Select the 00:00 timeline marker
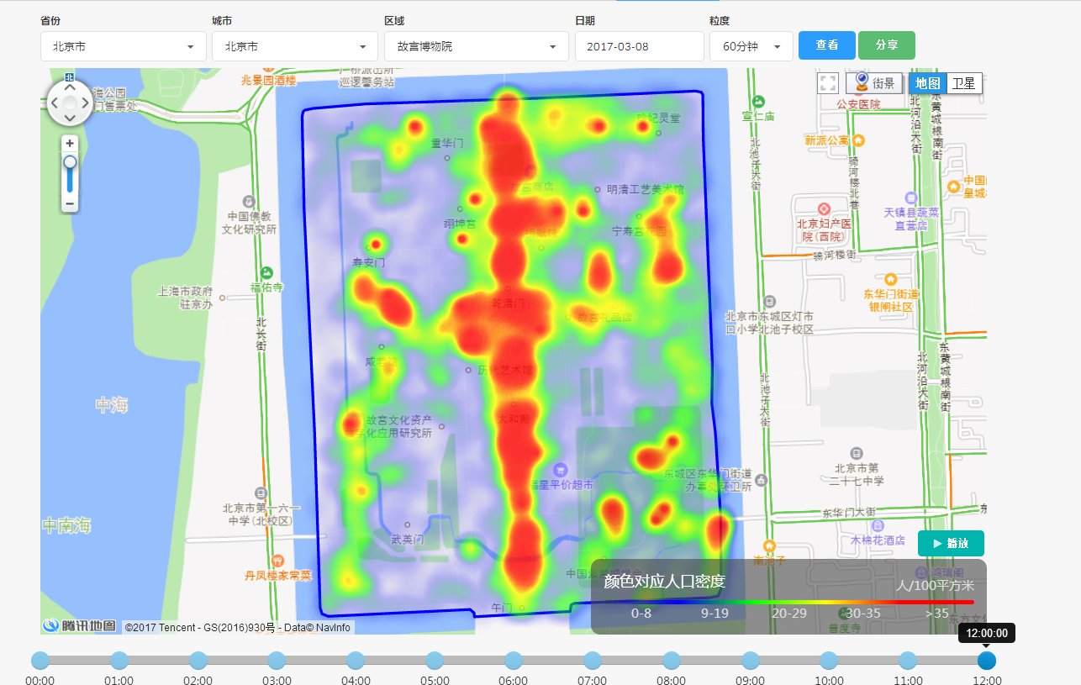The width and height of the screenshot is (1081, 685). [x=40, y=661]
